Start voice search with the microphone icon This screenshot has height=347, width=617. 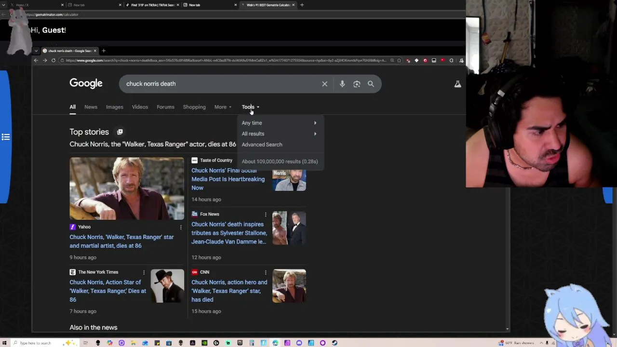pos(342,84)
